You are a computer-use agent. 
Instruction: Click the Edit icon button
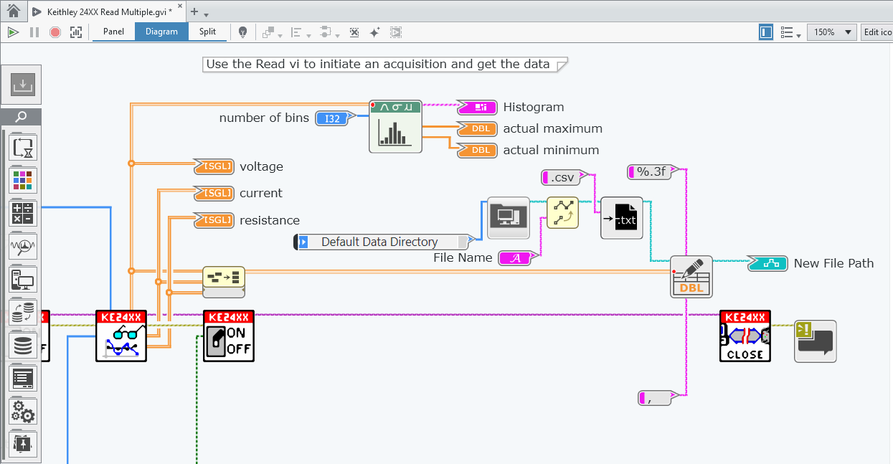[877, 32]
